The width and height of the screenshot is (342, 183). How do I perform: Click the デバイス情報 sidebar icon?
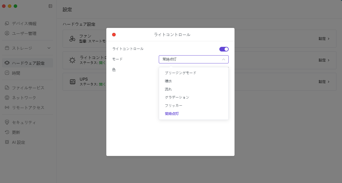pyautogui.click(x=7, y=24)
